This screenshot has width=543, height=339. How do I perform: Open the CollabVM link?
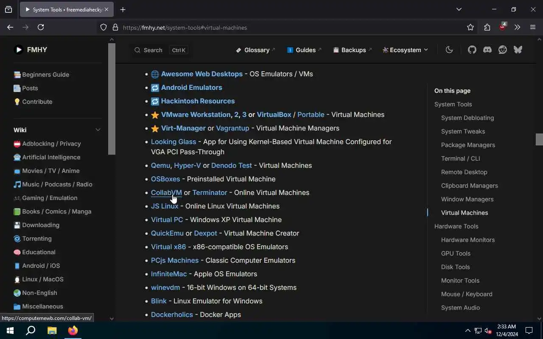click(166, 192)
